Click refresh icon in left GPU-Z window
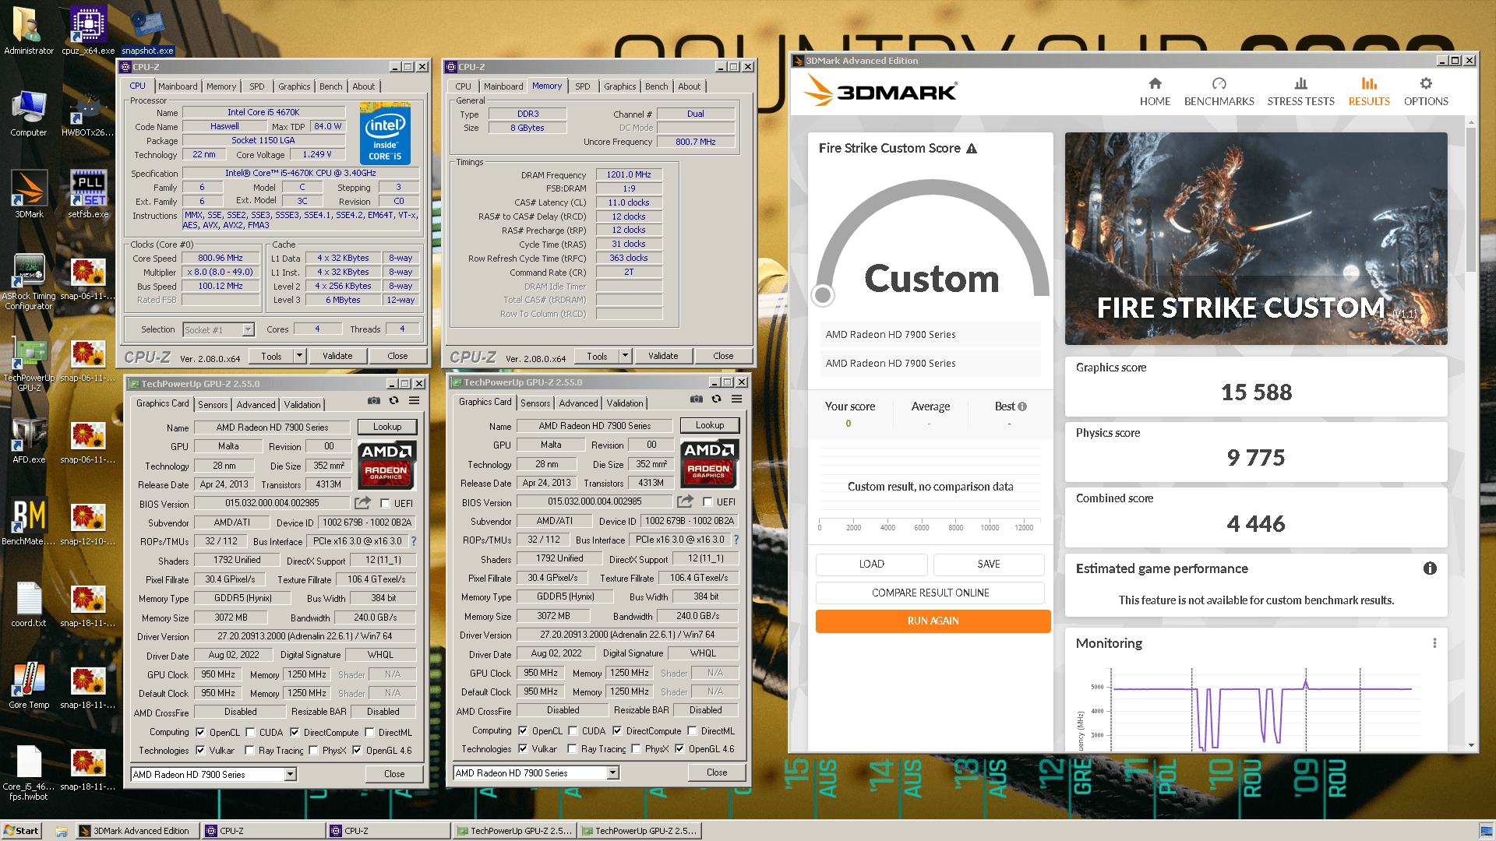The image size is (1496, 841). 393,400
